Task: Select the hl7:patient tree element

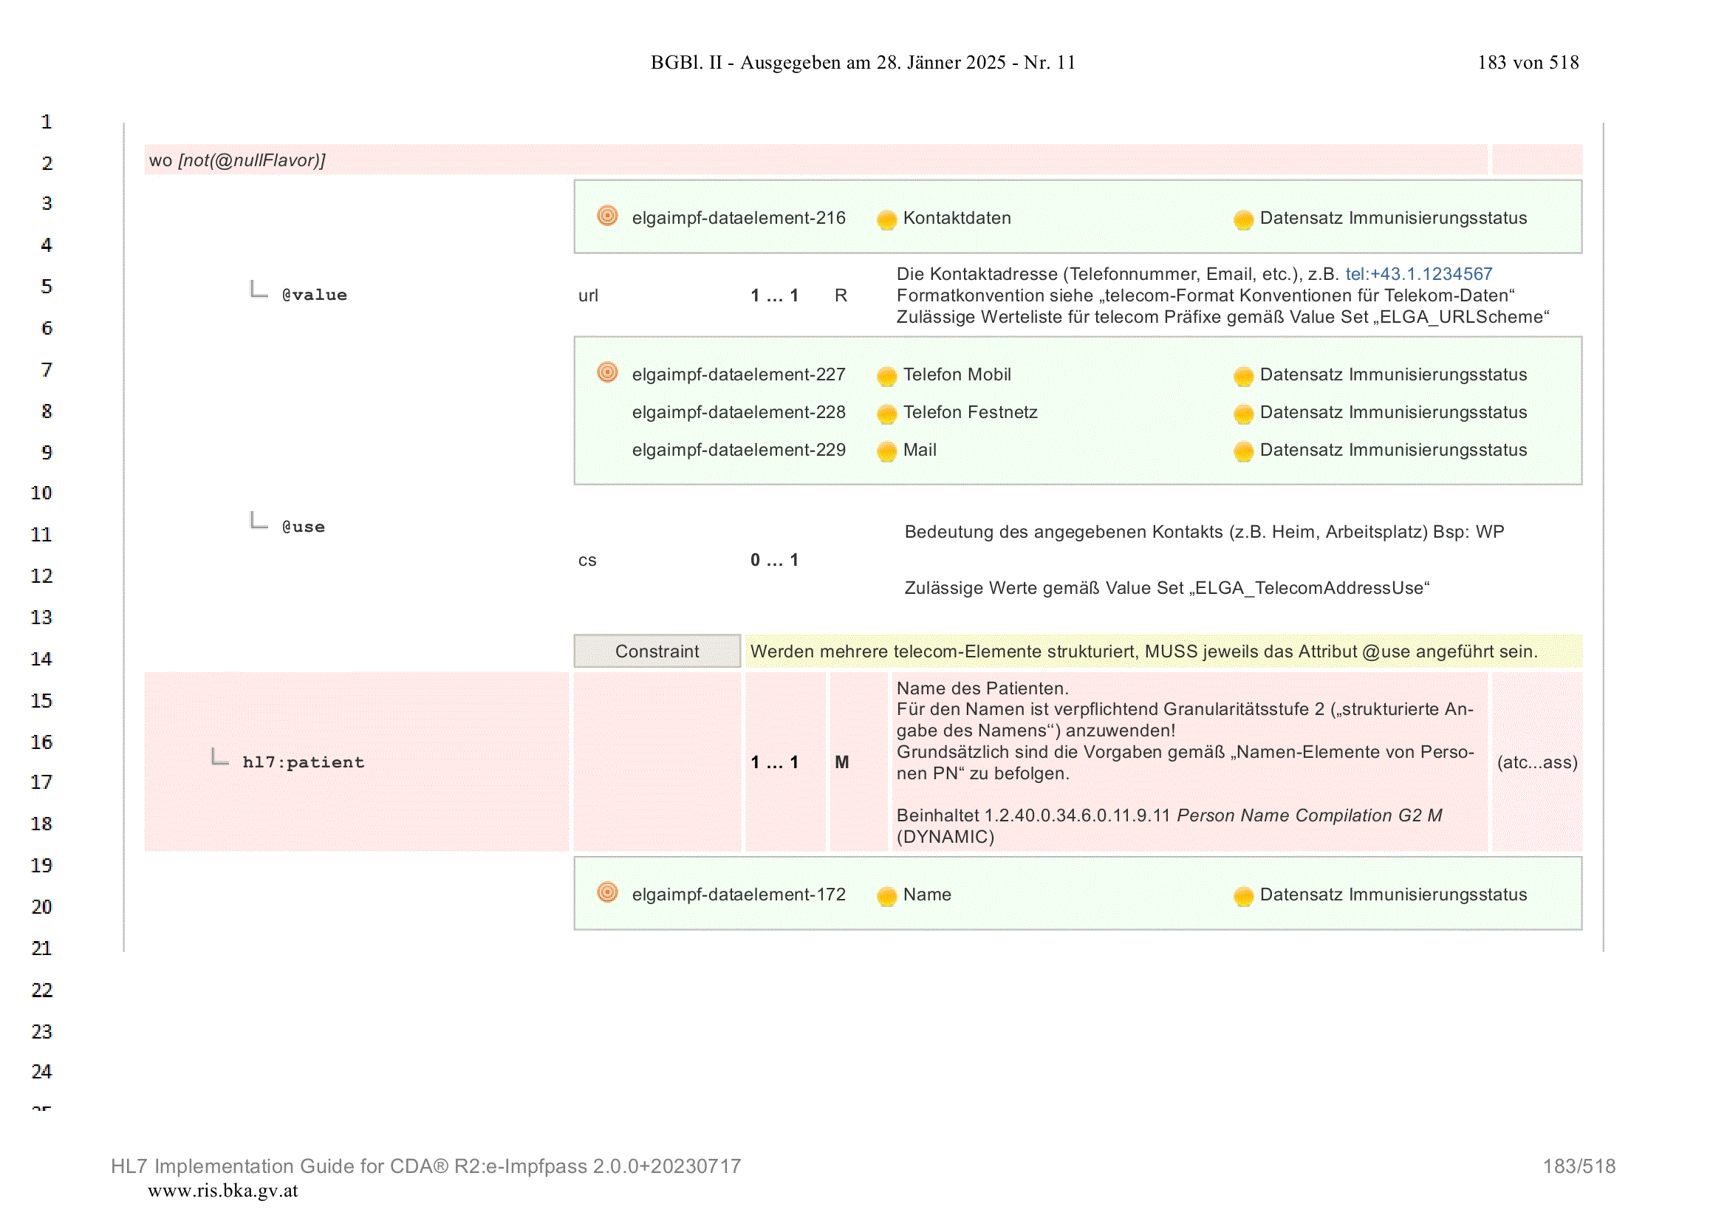Action: [303, 762]
